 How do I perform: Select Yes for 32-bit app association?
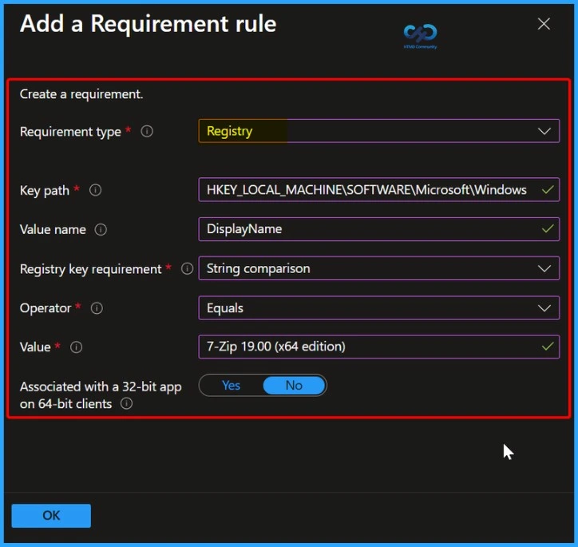[232, 386]
